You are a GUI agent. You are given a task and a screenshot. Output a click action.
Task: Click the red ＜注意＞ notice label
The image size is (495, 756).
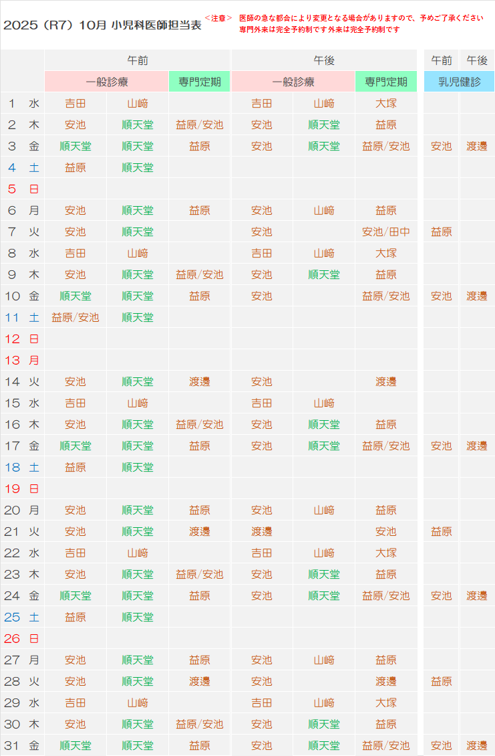click(218, 18)
